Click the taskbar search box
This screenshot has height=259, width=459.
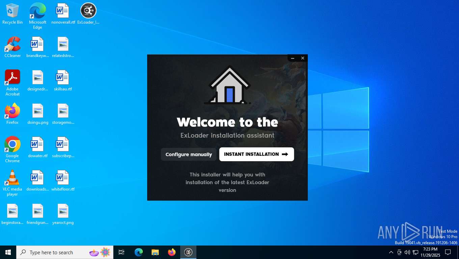(x=65, y=252)
